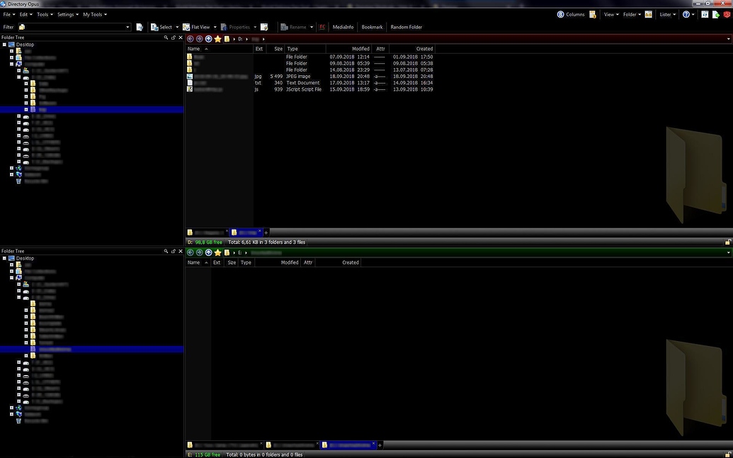
Task: Click the magnifier search icon in the Folder Tree header
Action: point(166,37)
